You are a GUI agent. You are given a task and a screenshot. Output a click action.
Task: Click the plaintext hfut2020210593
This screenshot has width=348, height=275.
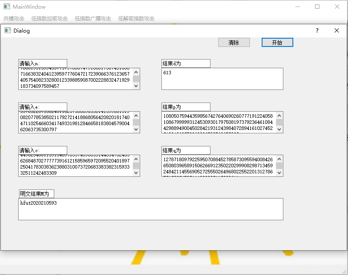38,203
